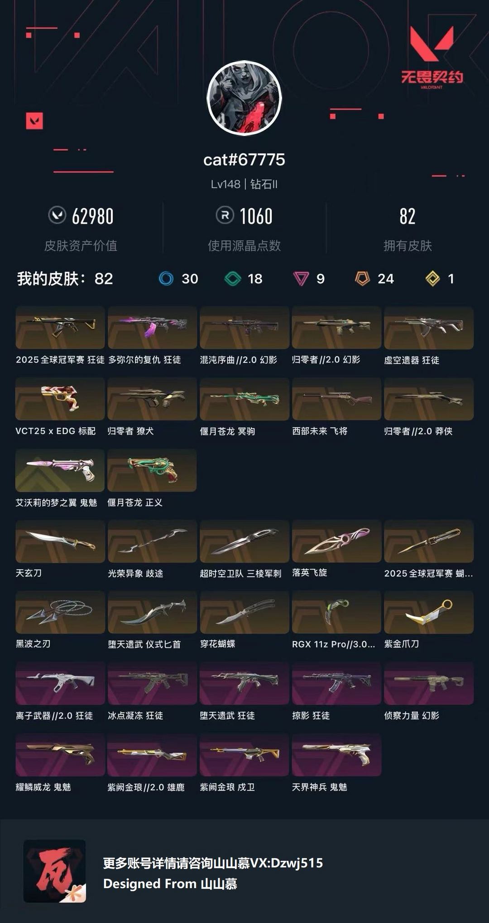Viewport: 489px width, 923px height.
Task: Select the 天玄刀 melee skin thumbnail
Action: point(60,541)
